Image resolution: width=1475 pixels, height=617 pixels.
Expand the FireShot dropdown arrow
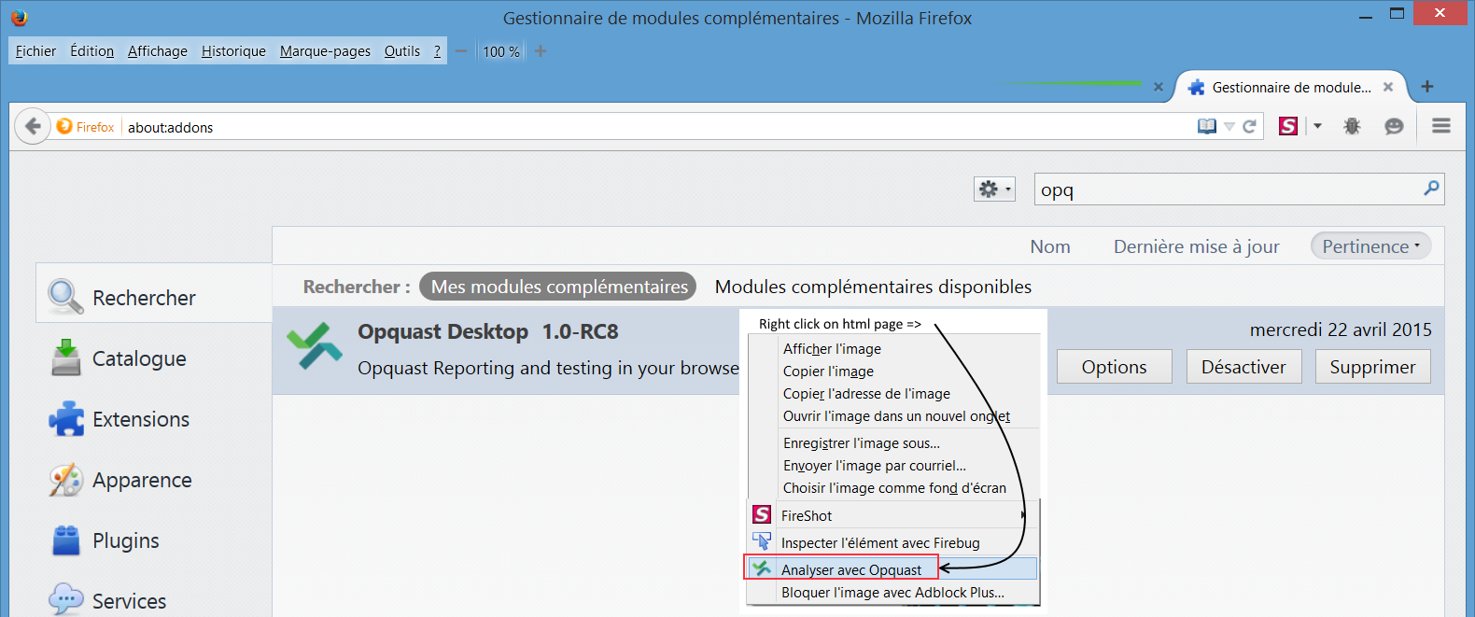(x=1317, y=126)
